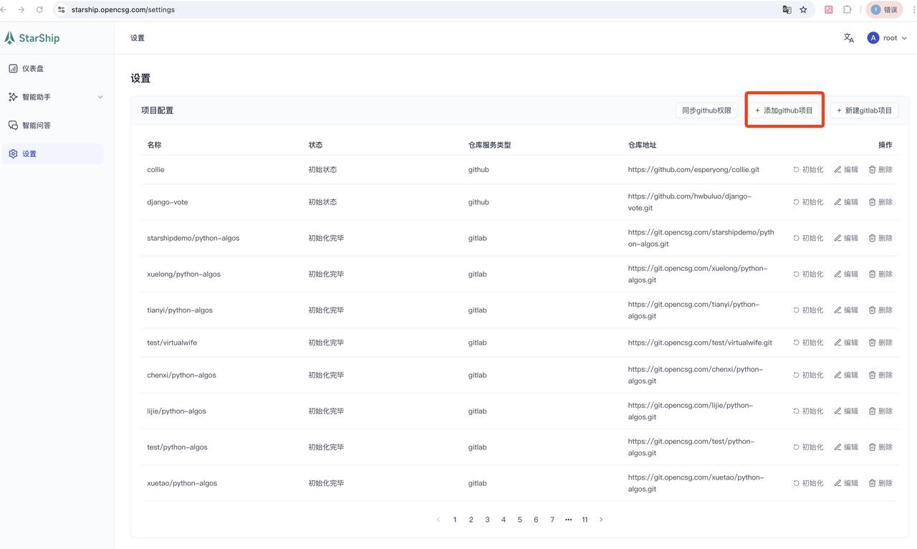
Task: Click the 智能问答 chat bubble icon
Action: (11, 125)
